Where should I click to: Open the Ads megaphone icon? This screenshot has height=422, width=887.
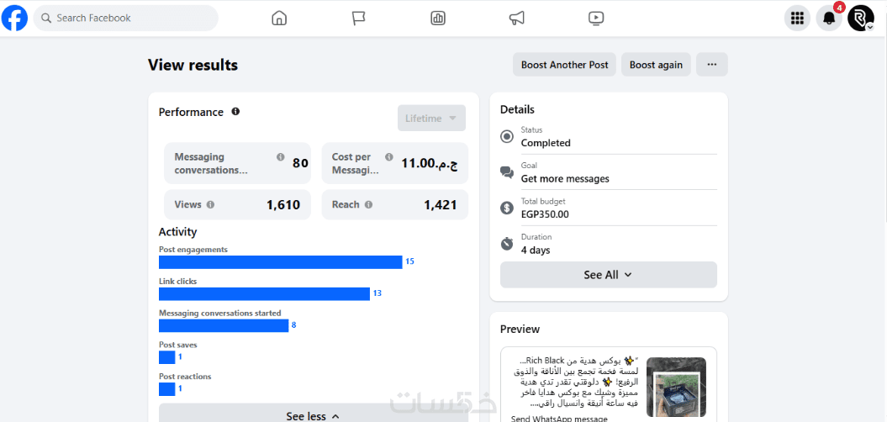click(517, 18)
